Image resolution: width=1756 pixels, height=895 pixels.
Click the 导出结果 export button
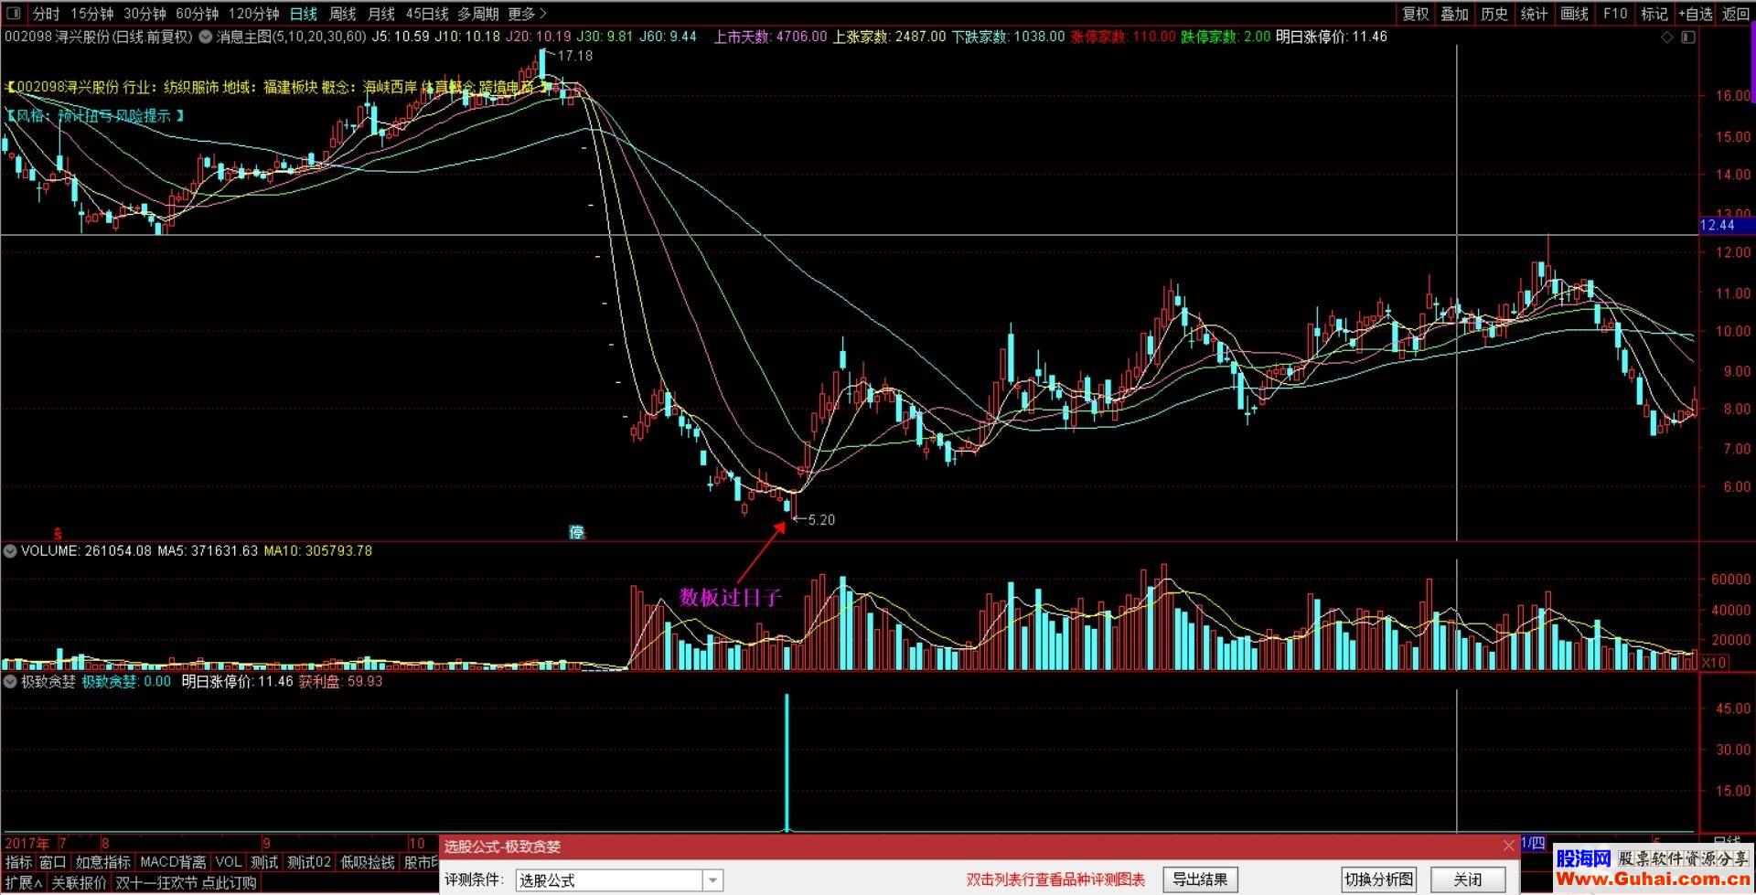click(x=1200, y=879)
